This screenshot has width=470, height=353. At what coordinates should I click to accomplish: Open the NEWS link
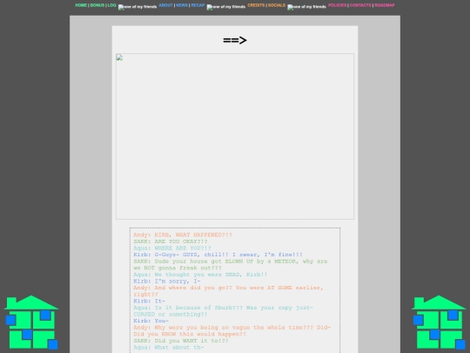[x=182, y=5]
